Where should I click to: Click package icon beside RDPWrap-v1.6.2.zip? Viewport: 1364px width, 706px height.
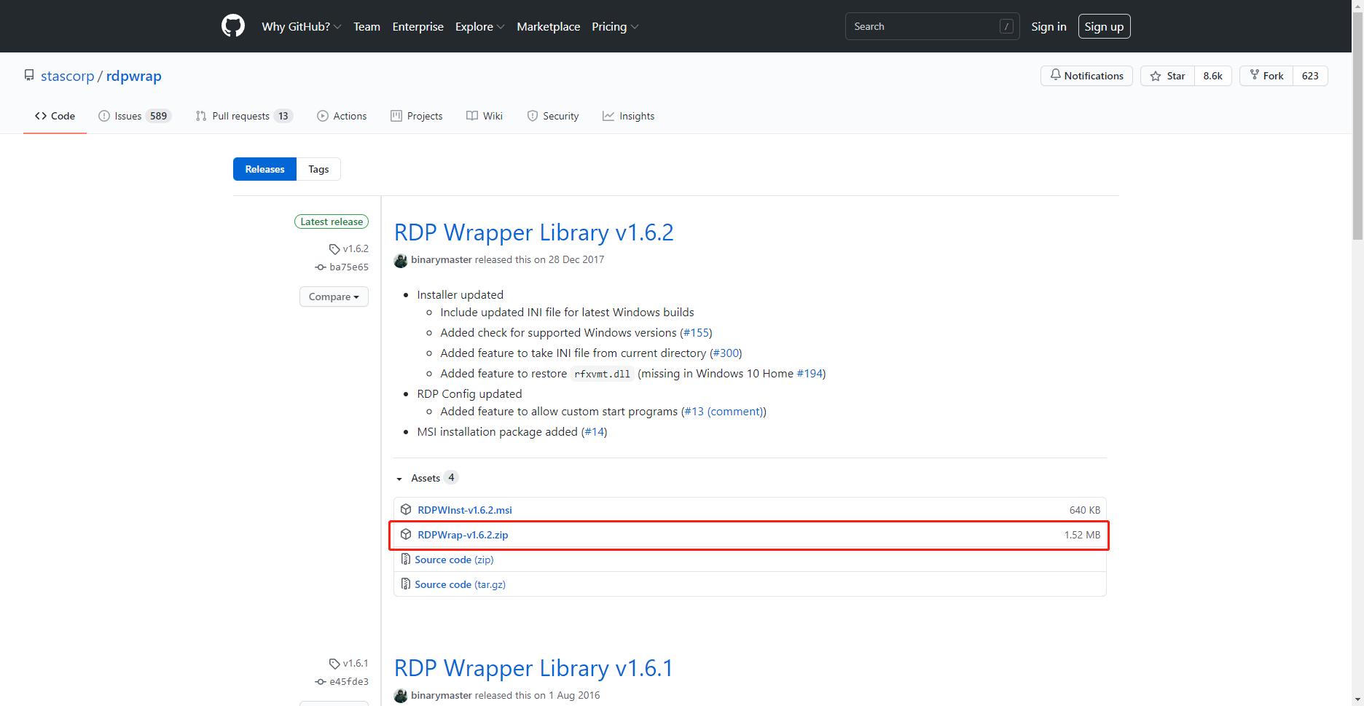pyautogui.click(x=406, y=534)
